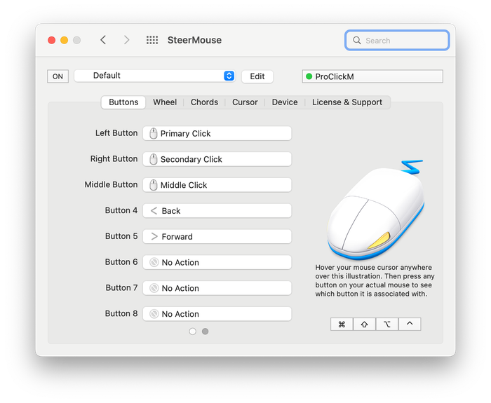This screenshot has width=491, height=403.
Task: Click the mouse icon beside Middle Click
Action: tap(153, 185)
